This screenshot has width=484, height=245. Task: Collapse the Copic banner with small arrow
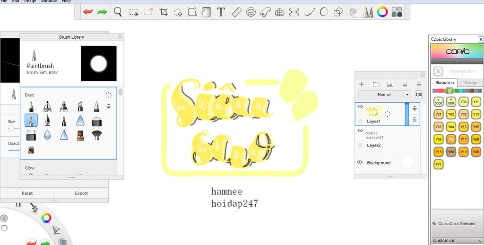click(x=457, y=62)
